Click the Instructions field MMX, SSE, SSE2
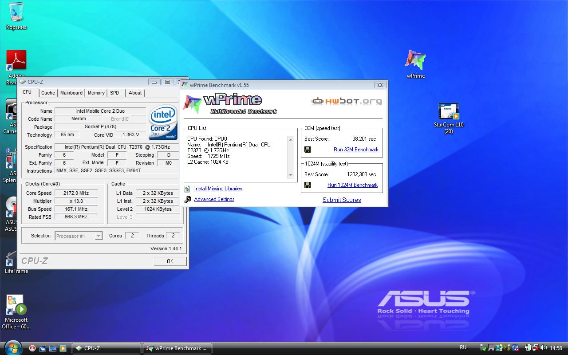The image size is (568, 355). click(118, 171)
